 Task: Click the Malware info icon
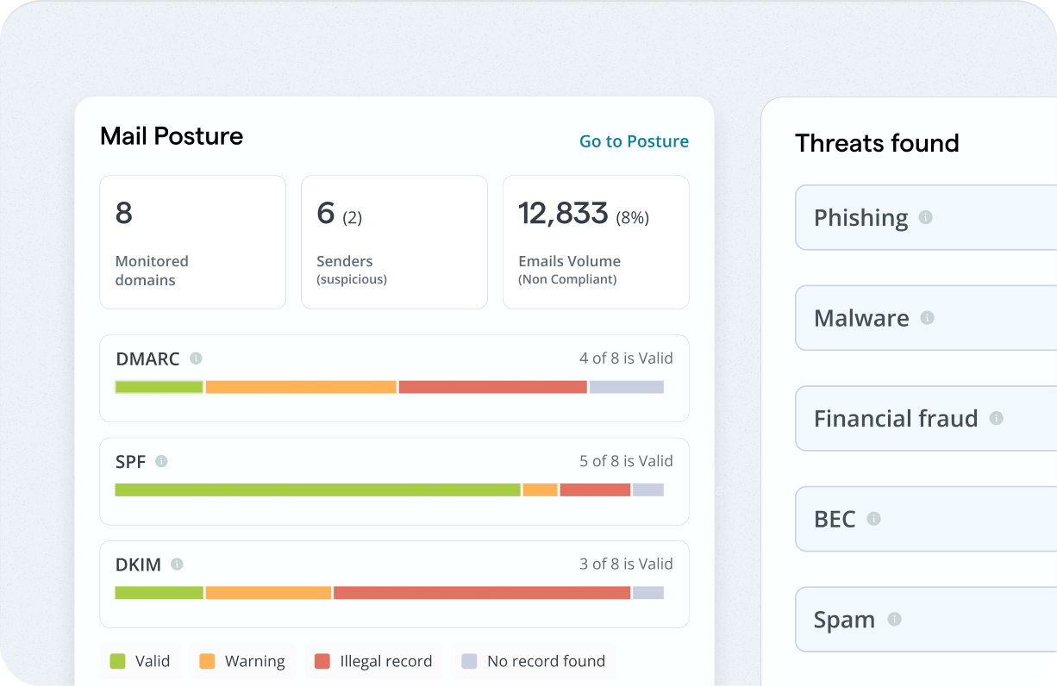click(x=927, y=318)
